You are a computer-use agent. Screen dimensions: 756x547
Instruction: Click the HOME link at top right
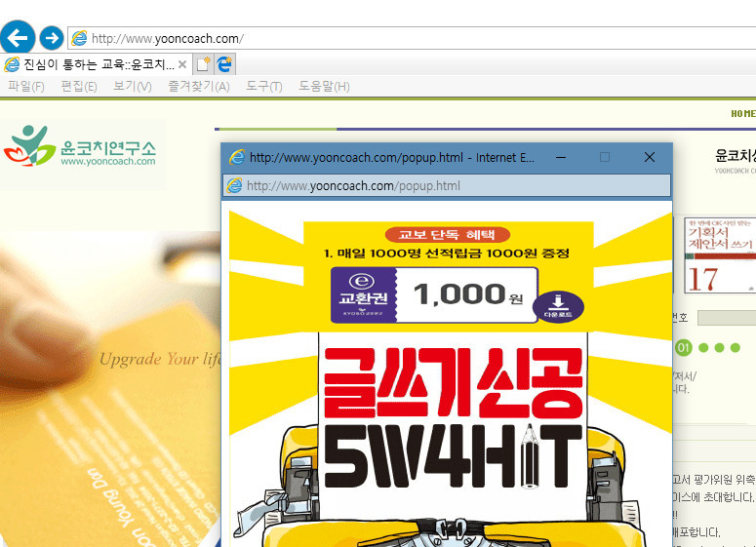743,114
